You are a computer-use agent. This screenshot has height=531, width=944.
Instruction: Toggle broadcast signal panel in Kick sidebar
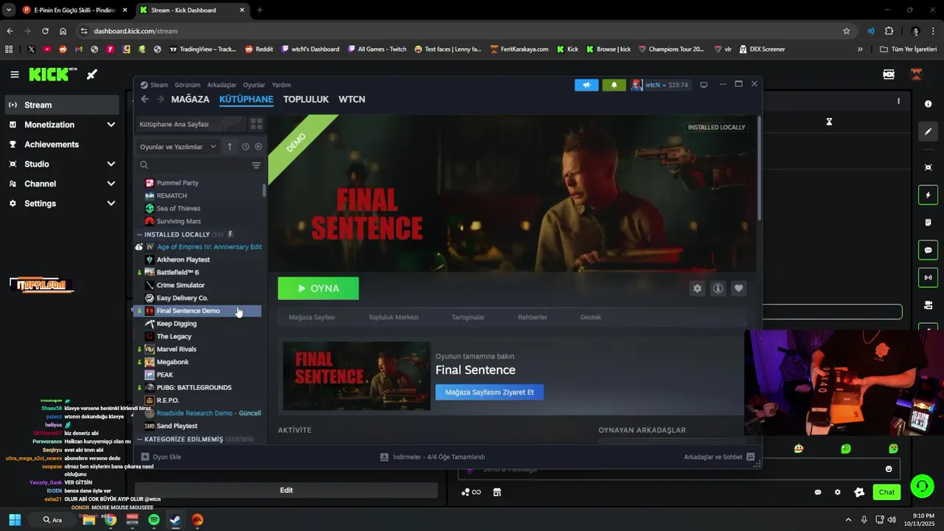click(x=928, y=277)
